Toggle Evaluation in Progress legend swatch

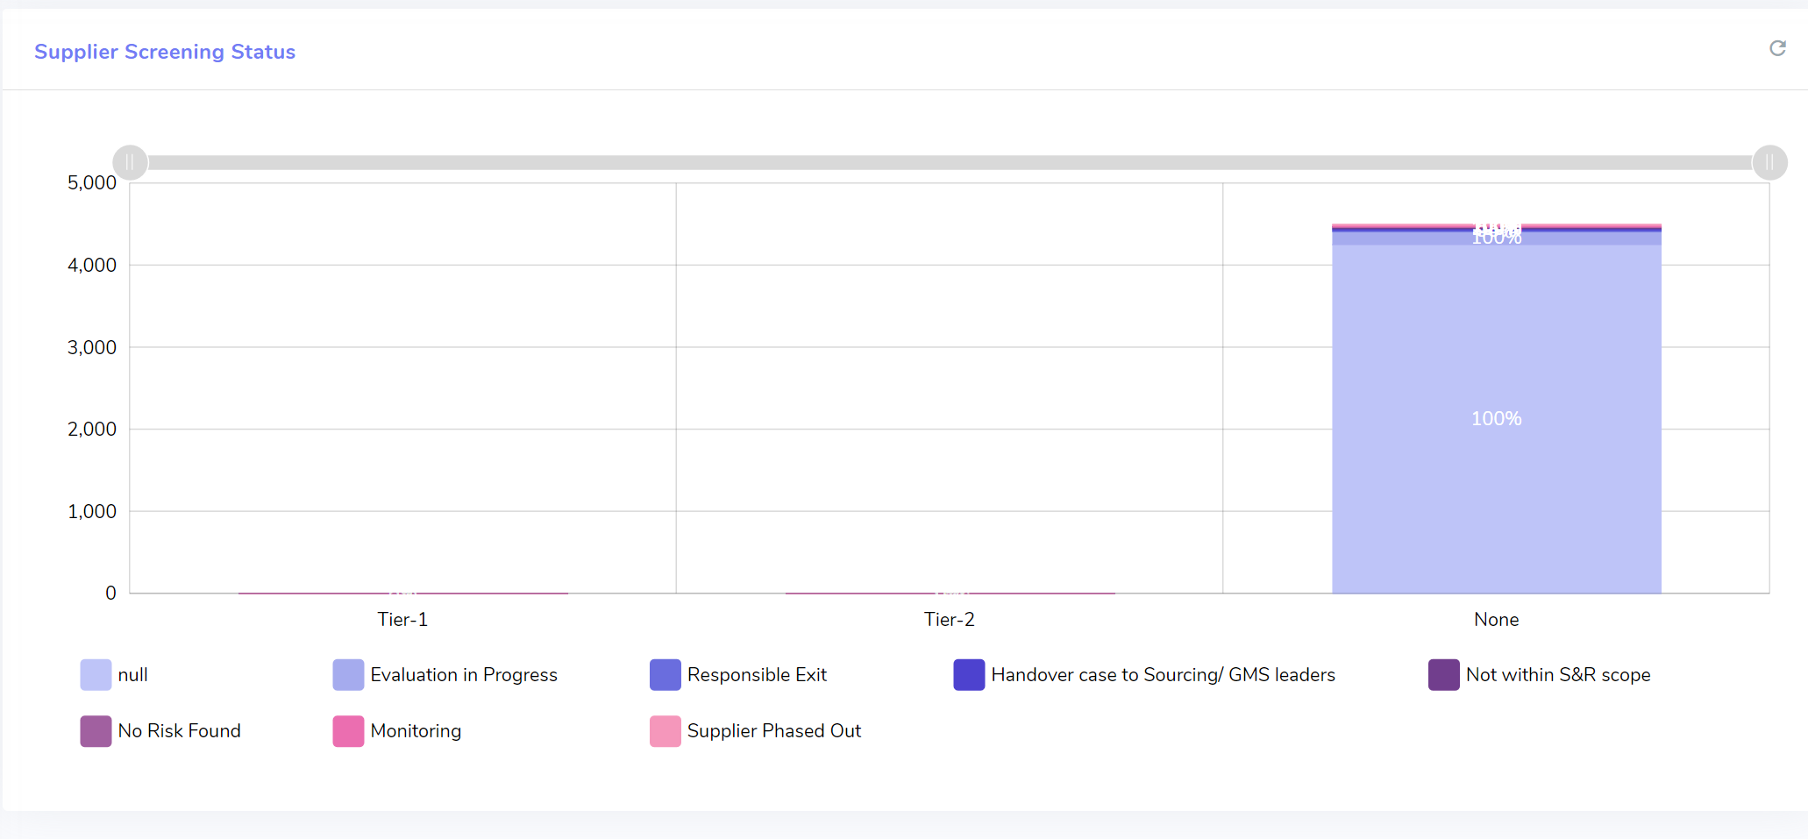[348, 675]
